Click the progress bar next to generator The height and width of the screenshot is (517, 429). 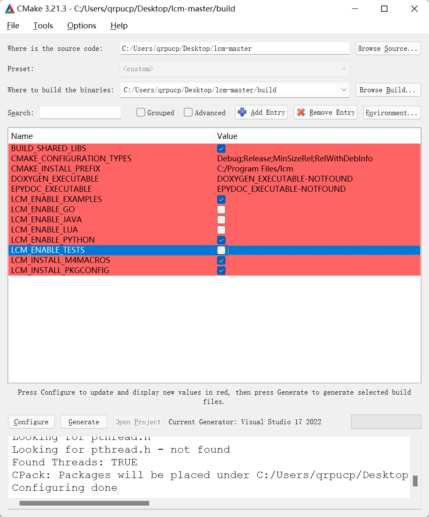(386, 422)
